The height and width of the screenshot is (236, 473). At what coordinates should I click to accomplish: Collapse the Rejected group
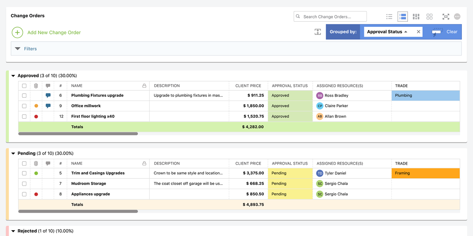click(13, 232)
